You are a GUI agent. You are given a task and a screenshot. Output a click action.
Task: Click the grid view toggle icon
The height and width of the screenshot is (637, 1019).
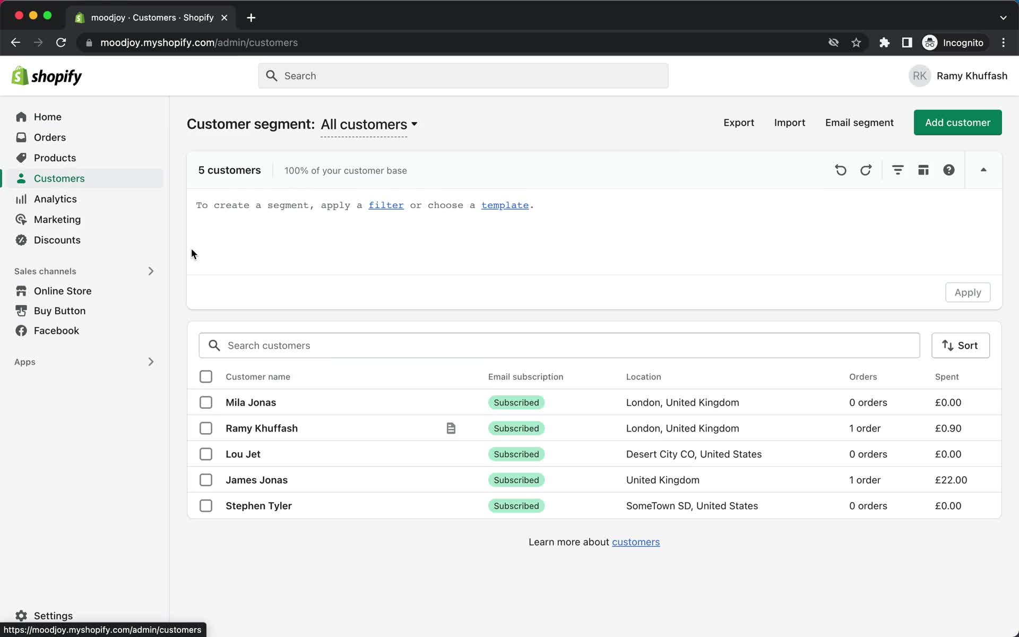coord(923,170)
